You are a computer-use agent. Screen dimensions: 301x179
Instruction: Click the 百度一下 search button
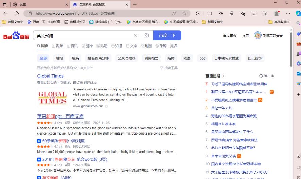pos(167,35)
